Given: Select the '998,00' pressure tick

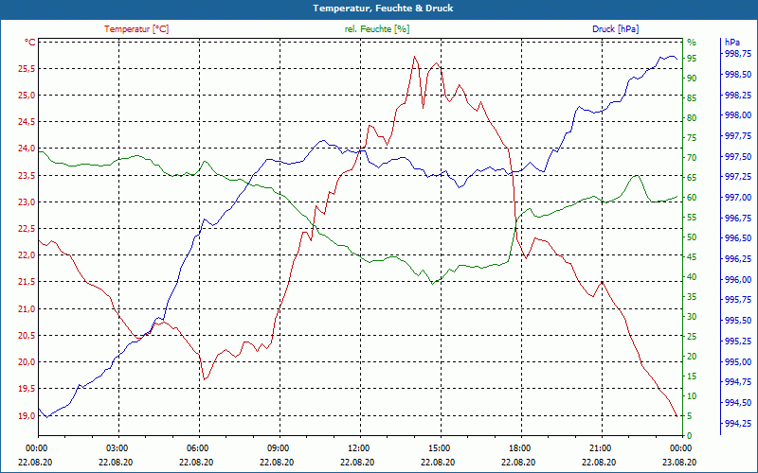Looking at the screenshot, I should 738,114.
